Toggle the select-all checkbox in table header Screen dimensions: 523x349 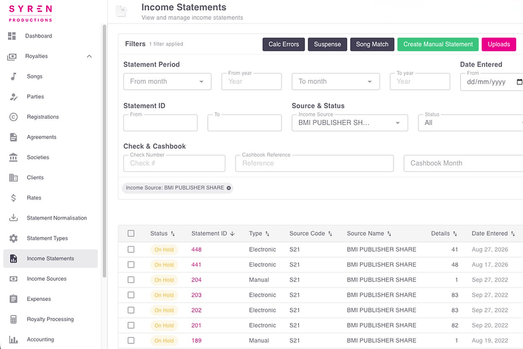point(131,233)
